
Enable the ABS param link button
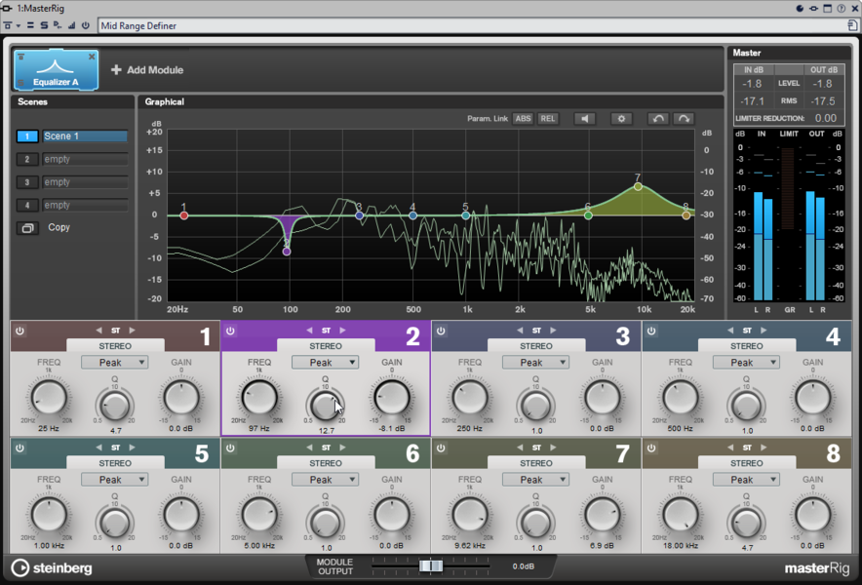pyautogui.click(x=523, y=119)
